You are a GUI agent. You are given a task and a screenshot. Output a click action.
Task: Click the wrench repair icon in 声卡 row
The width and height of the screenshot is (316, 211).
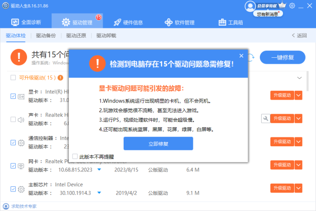click(266, 118)
